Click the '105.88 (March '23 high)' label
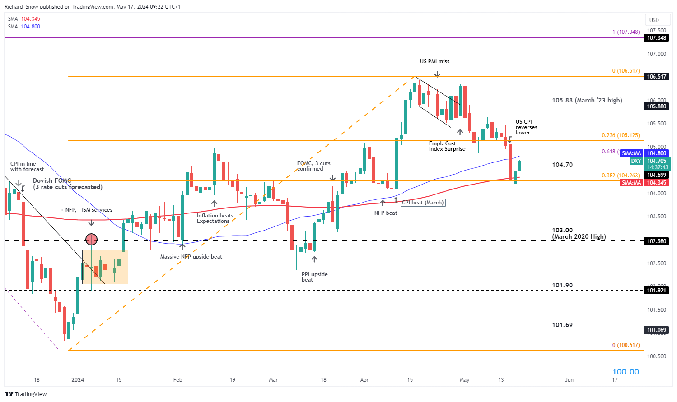The height and width of the screenshot is (402, 677). coord(587,100)
